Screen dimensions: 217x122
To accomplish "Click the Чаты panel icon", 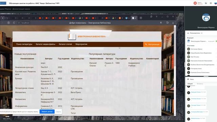I will coord(188,79).
